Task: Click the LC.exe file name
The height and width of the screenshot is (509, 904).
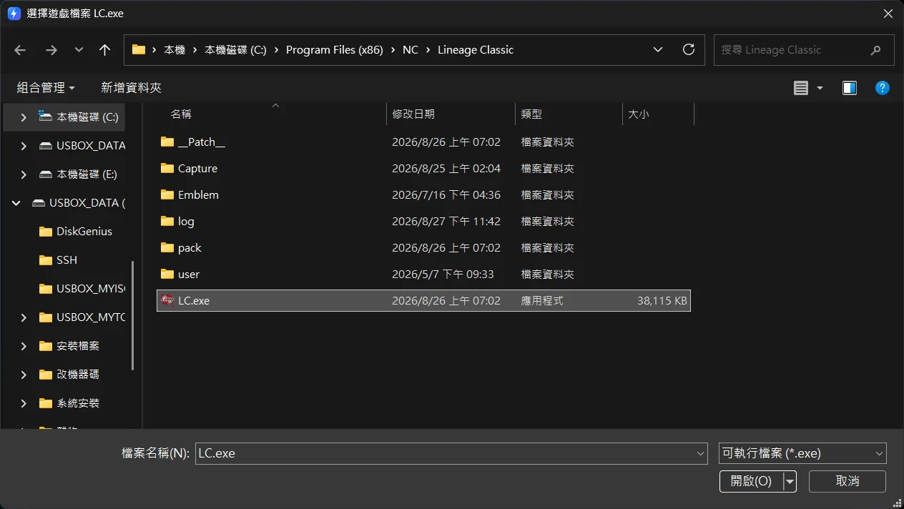Action: pos(194,301)
